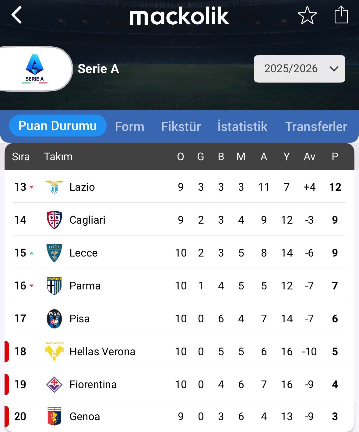359x432 pixels.
Task: Switch to the Fikstür tab
Action: [x=181, y=126]
